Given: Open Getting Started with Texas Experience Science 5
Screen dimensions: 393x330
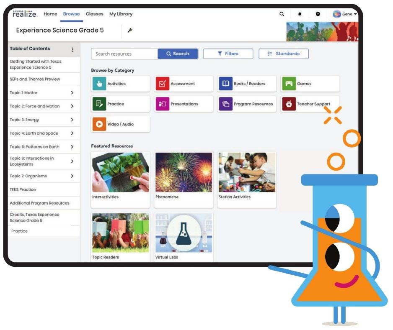Looking at the screenshot, I should [x=44, y=64].
